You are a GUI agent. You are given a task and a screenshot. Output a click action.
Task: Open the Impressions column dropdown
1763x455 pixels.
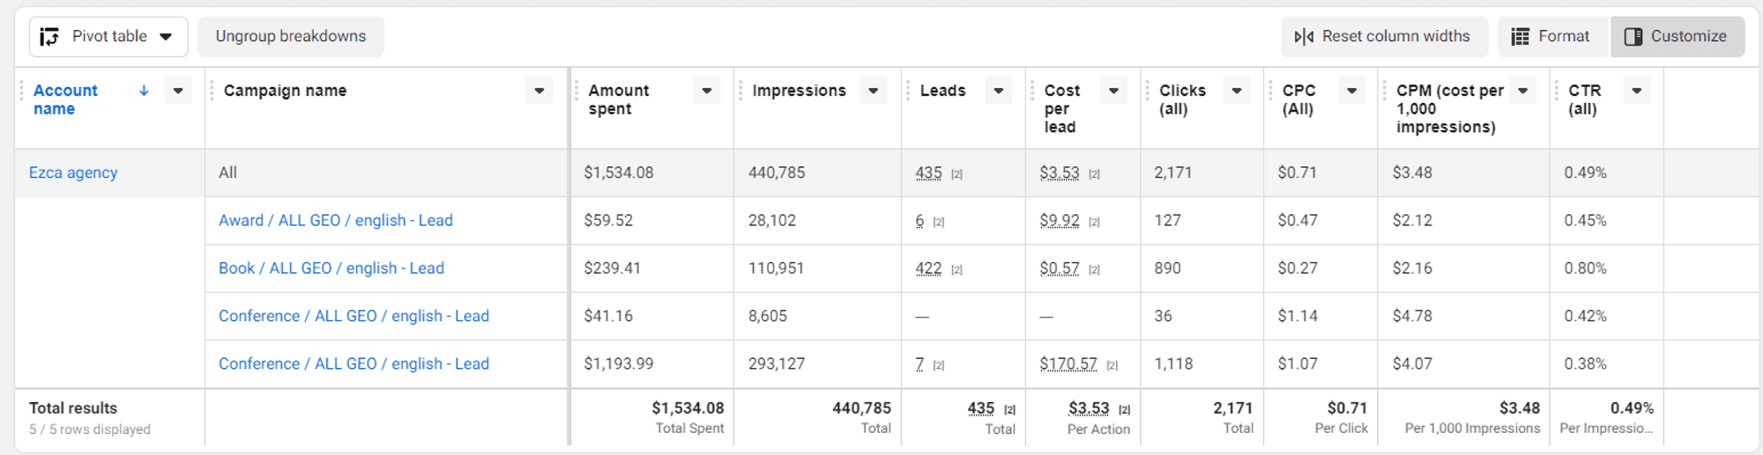pos(874,91)
